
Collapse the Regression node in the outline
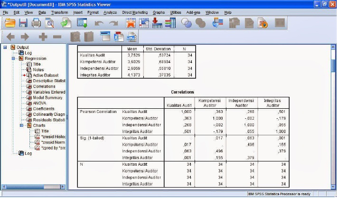point(13,58)
